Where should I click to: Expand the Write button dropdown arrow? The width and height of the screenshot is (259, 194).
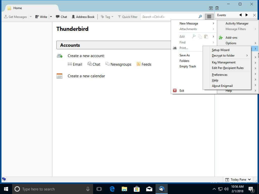pyautogui.click(x=51, y=17)
